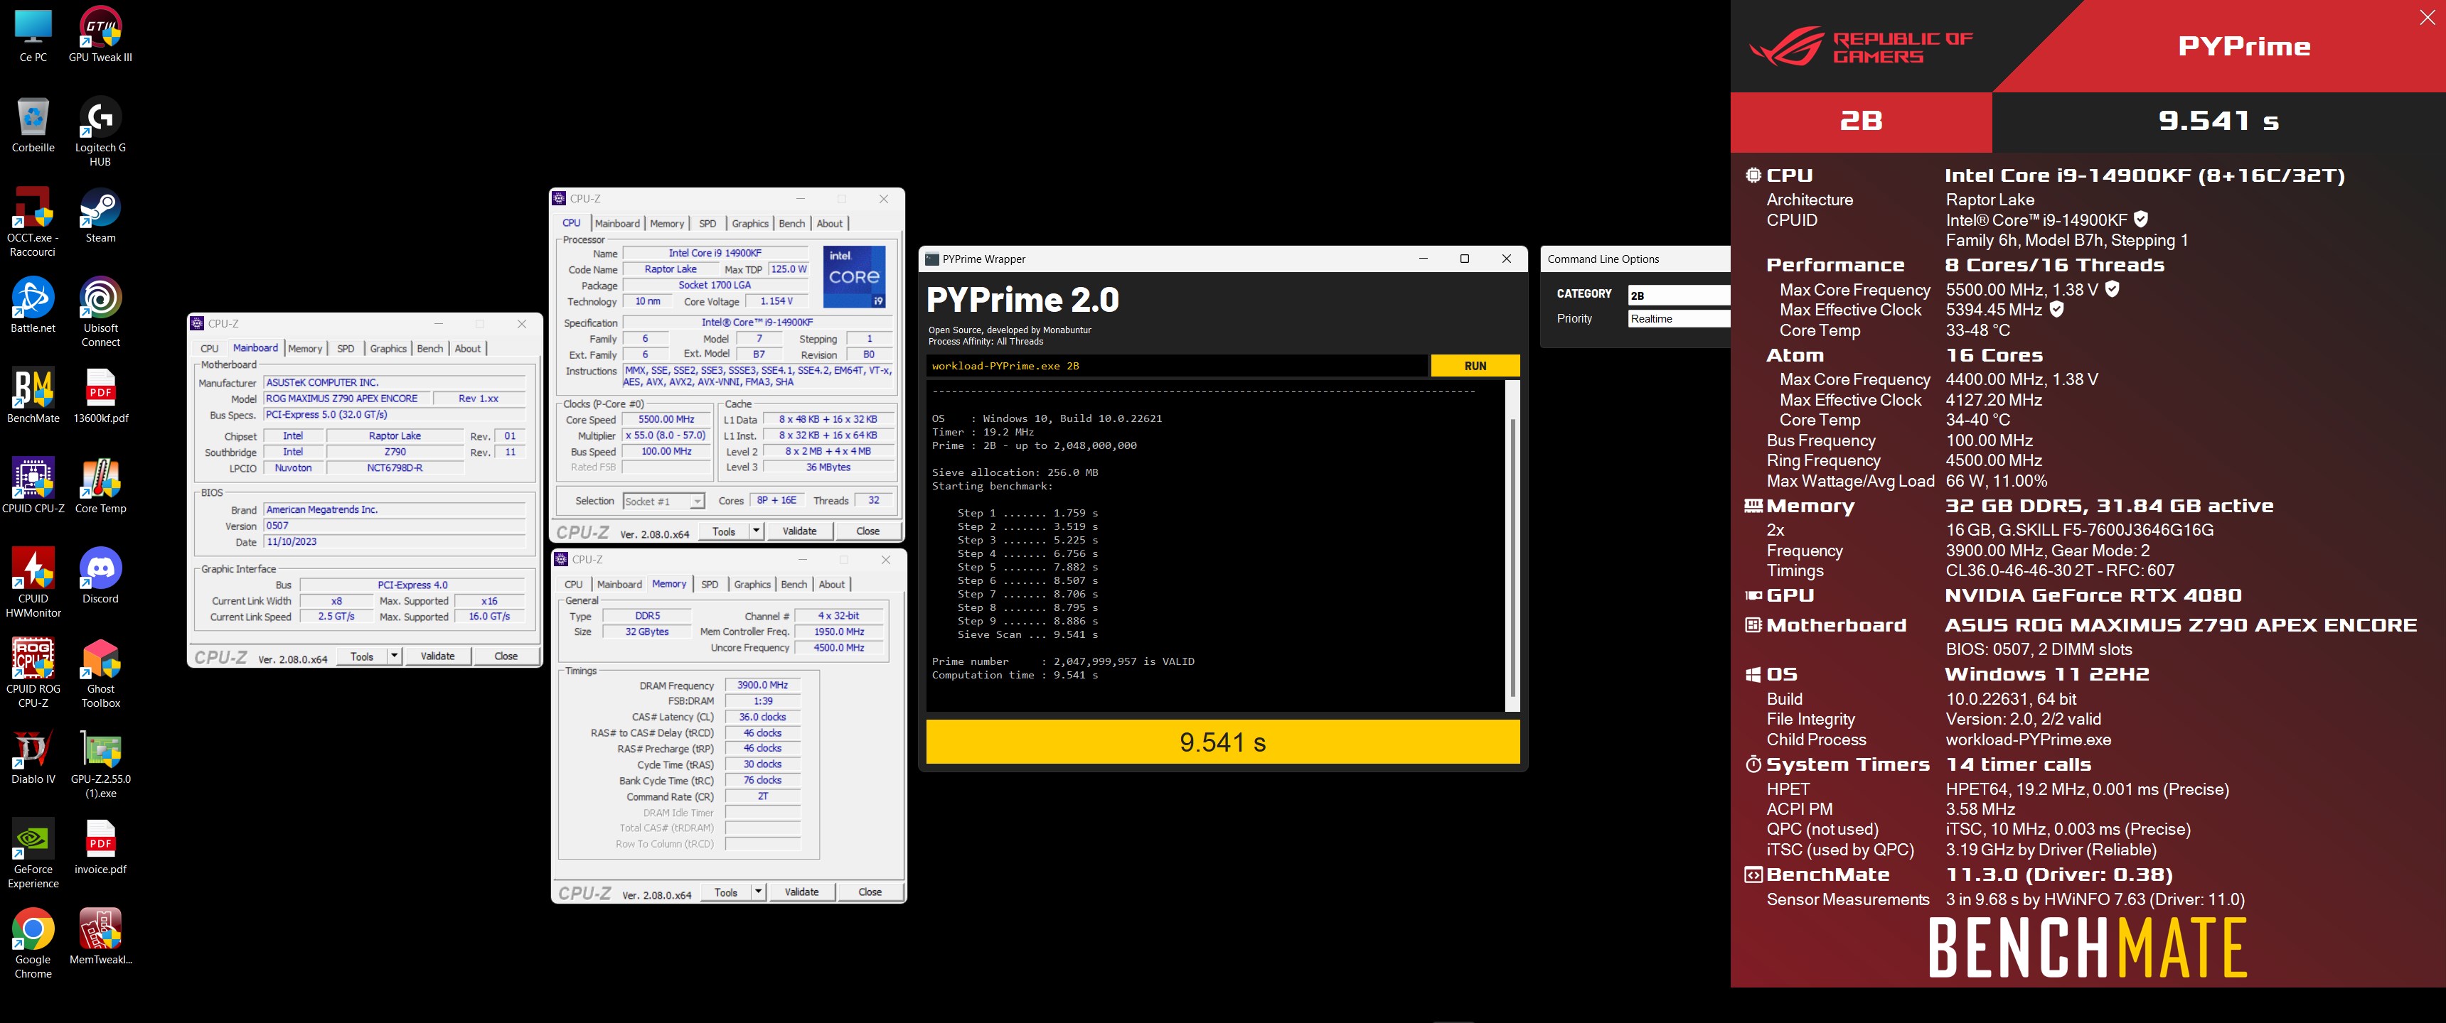This screenshot has width=2446, height=1023.
Task: Launch GeForce Experience
Action: click(33, 852)
